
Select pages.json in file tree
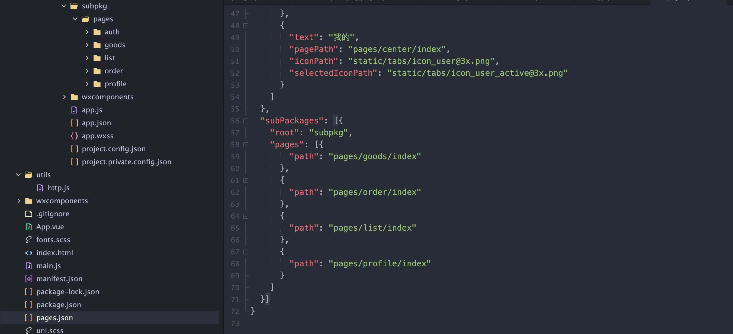pos(55,317)
